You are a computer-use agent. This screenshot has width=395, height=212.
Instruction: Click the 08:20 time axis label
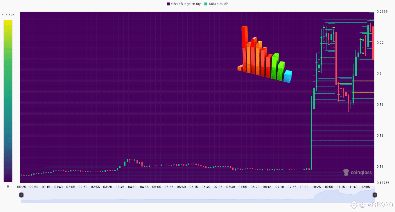tap(255, 187)
